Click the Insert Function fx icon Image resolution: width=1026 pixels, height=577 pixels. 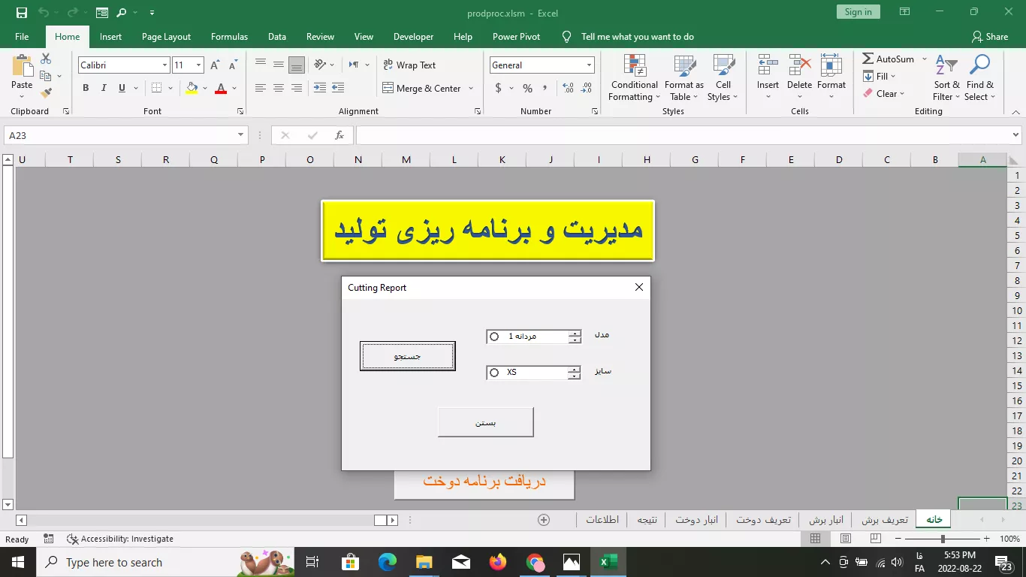[x=339, y=135]
